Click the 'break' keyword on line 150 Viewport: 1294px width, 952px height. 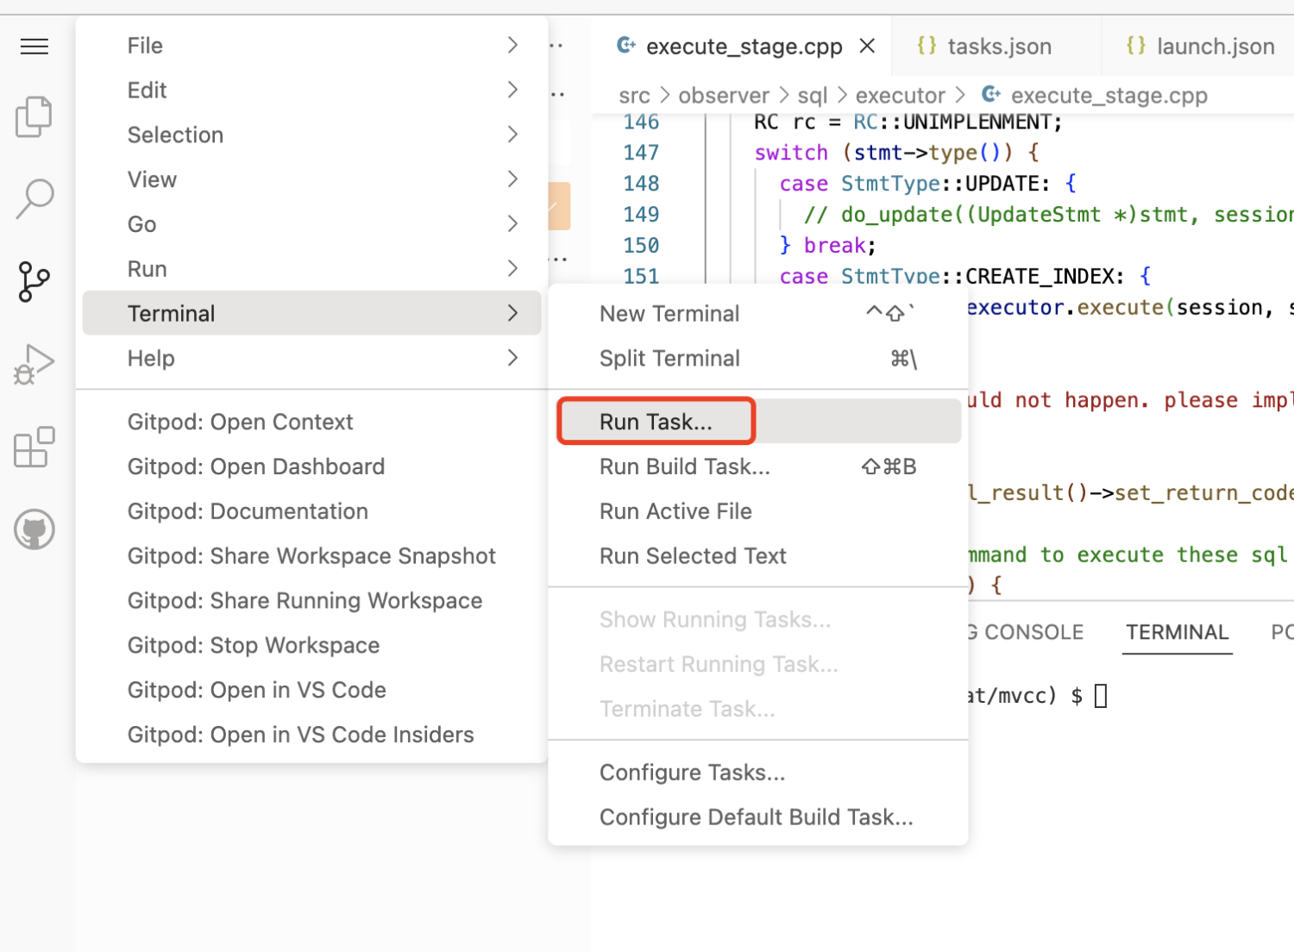pyautogui.click(x=834, y=246)
